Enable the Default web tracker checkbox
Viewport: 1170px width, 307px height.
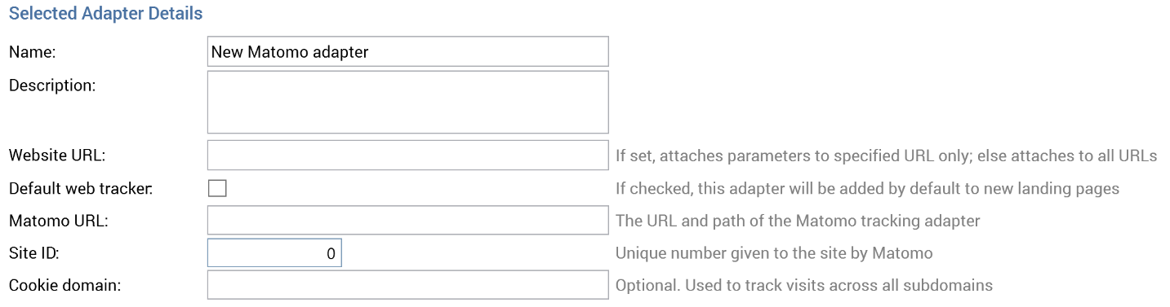pos(217,188)
